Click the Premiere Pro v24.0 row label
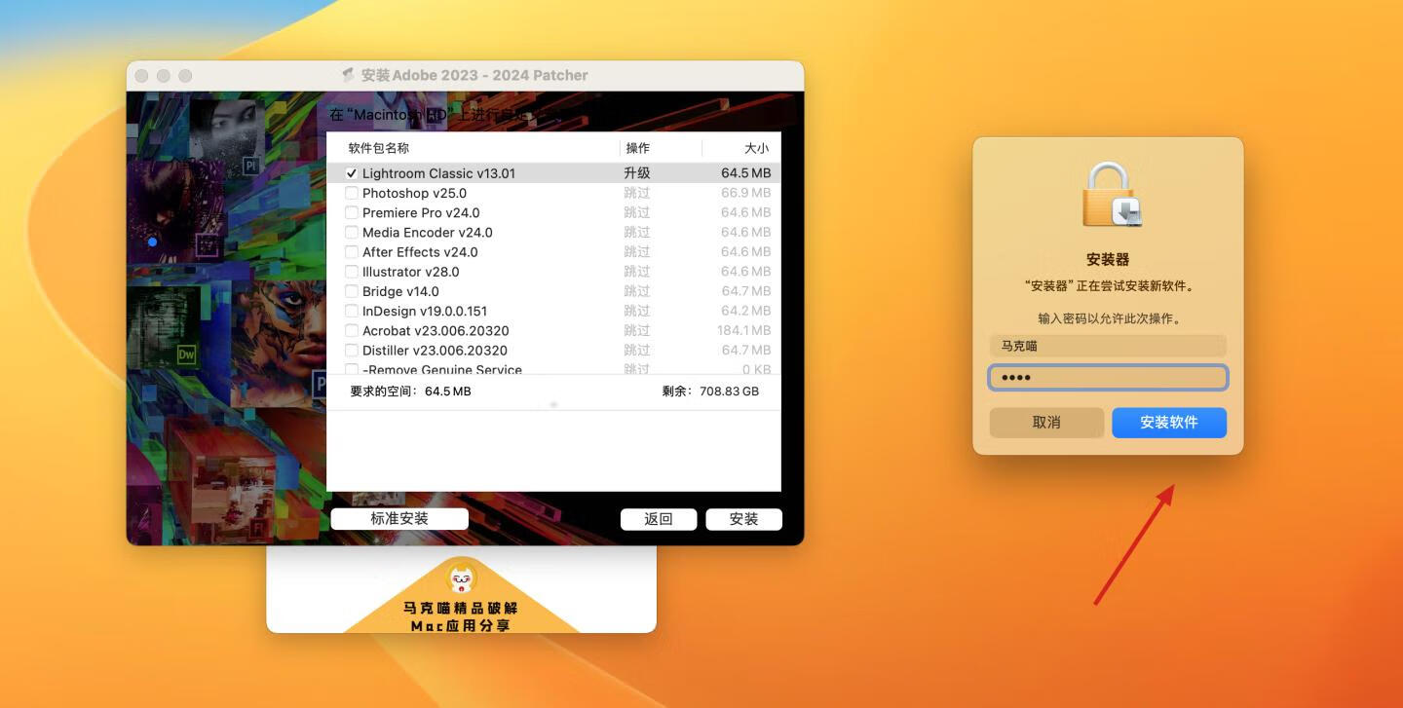Viewport: 1403px width, 708px height. click(x=421, y=212)
